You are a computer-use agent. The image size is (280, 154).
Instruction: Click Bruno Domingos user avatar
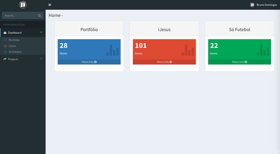point(252,5)
